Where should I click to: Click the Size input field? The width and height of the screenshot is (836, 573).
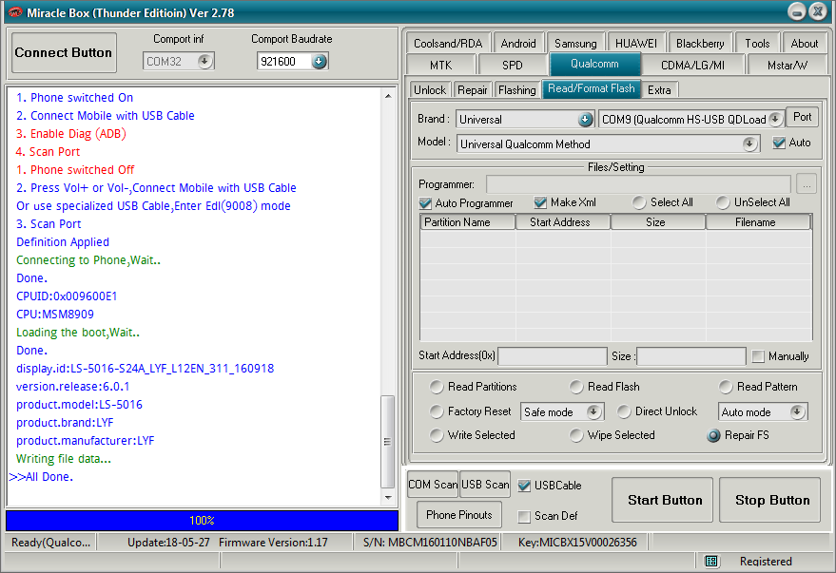click(x=691, y=356)
